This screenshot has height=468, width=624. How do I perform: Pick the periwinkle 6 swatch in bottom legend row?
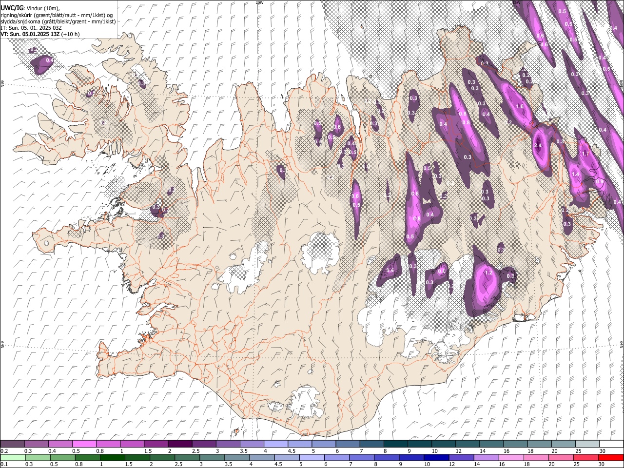[337, 457]
